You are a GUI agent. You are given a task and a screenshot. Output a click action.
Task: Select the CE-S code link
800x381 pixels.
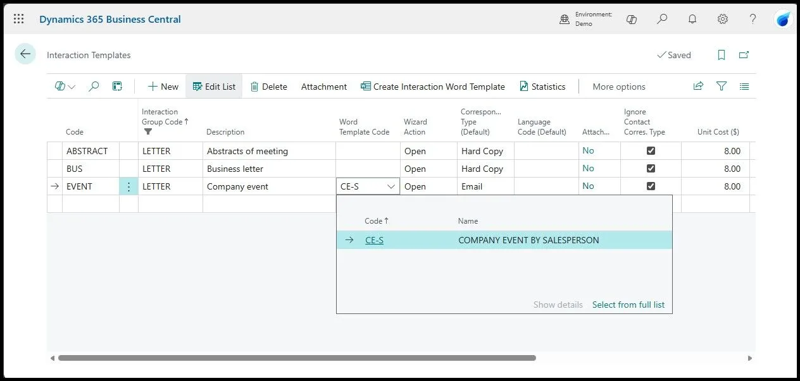coord(374,240)
